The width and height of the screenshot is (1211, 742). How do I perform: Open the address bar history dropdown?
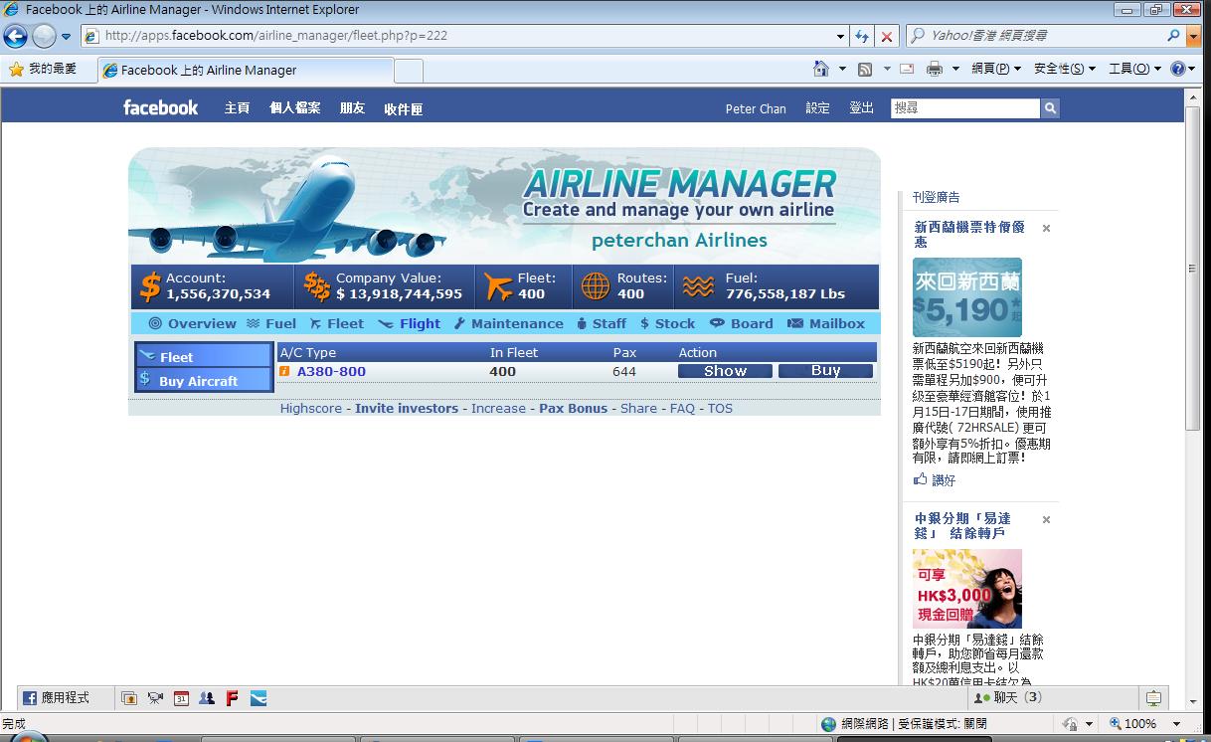[840, 36]
